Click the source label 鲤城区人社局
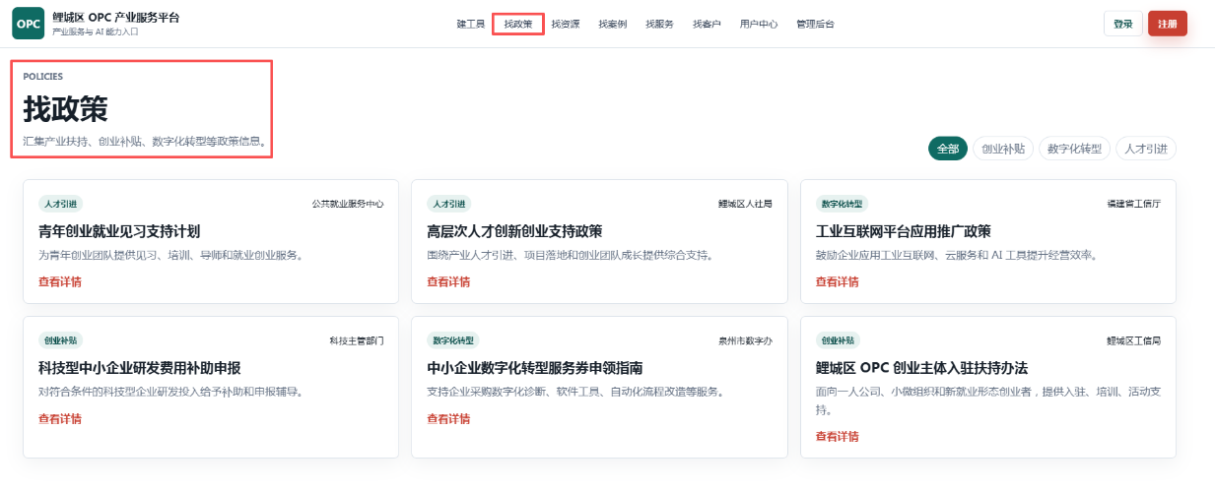Viewport: 1215px width, 491px height. pyautogui.click(x=745, y=204)
